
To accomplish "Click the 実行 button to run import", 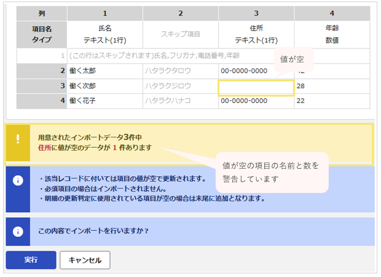I will click(x=31, y=260).
